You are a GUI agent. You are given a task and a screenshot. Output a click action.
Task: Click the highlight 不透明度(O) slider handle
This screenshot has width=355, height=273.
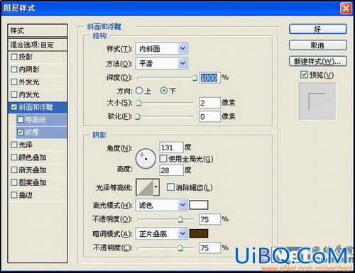click(180, 219)
